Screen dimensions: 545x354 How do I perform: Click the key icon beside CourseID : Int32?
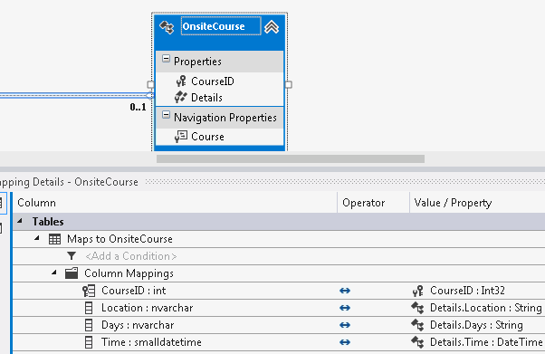pos(417,291)
